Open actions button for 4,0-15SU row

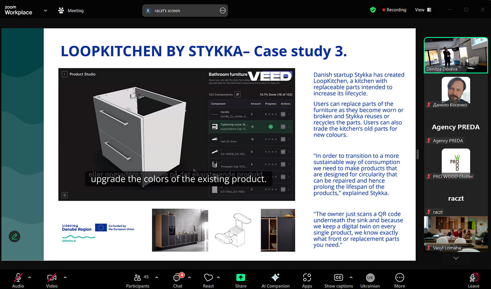point(283,189)
